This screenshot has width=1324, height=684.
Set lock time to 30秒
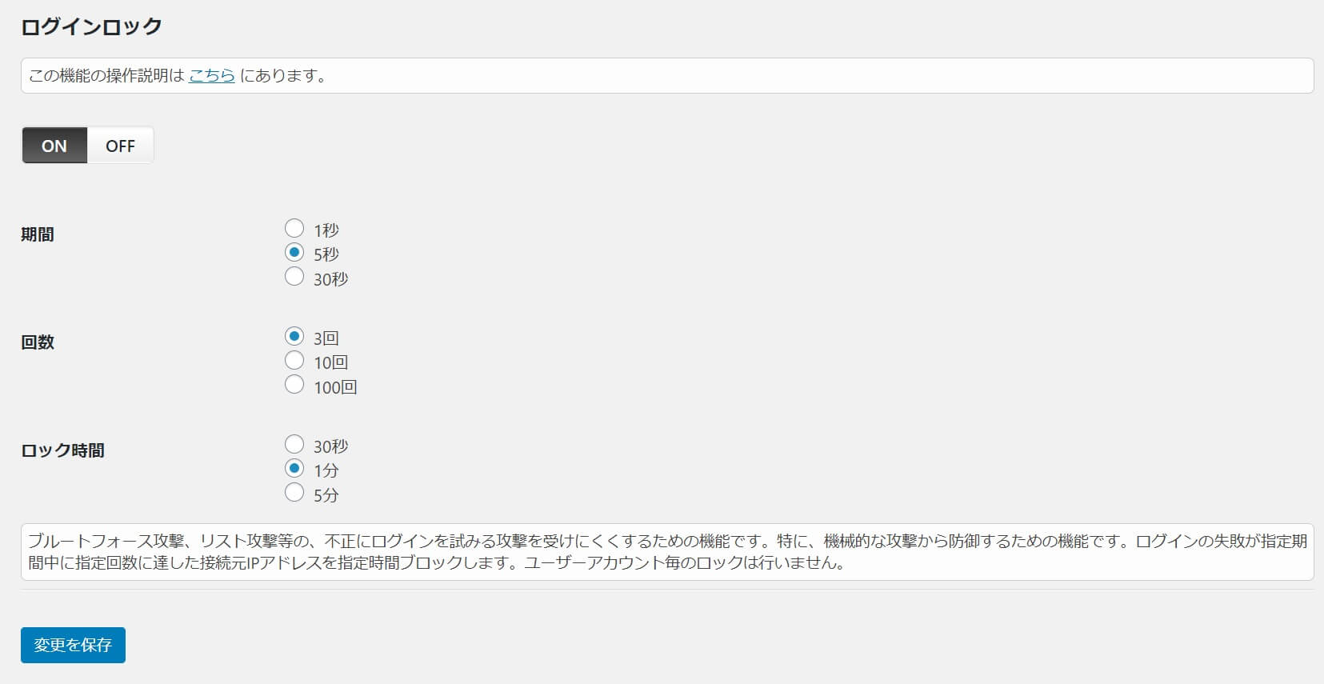294,444
